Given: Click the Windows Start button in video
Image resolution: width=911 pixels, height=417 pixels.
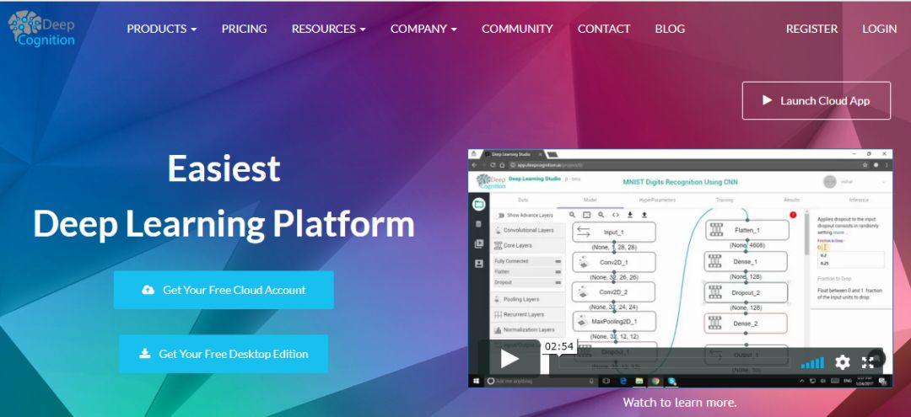Looking at the screenshot, I should point(477,381).
